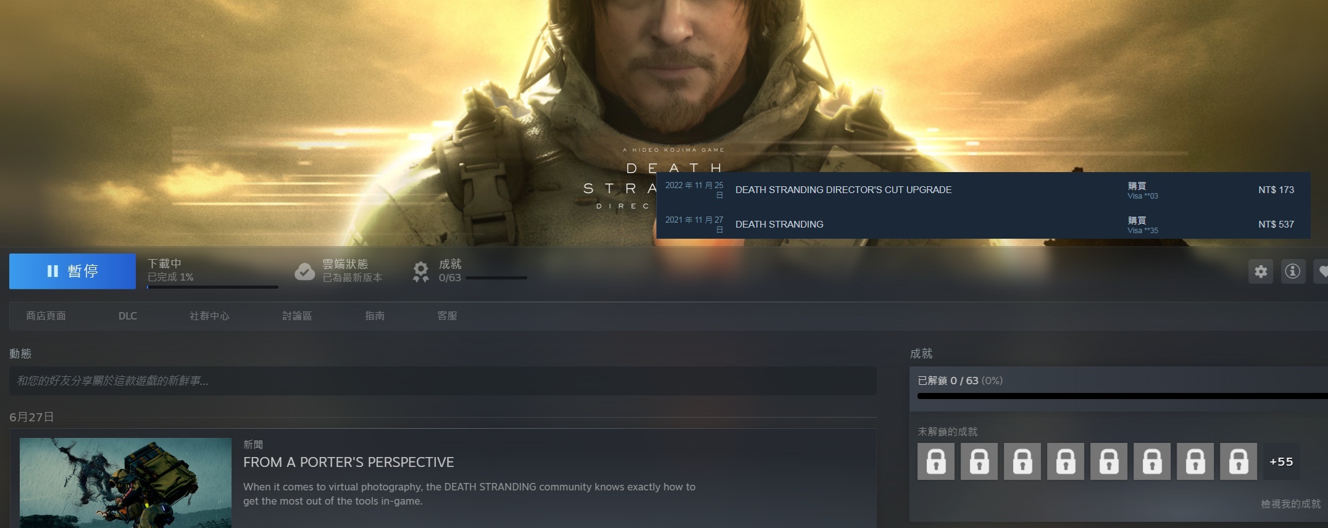Click the 6月27日 date label
The image size is (1328, 528).
click(x=31, y=418)
